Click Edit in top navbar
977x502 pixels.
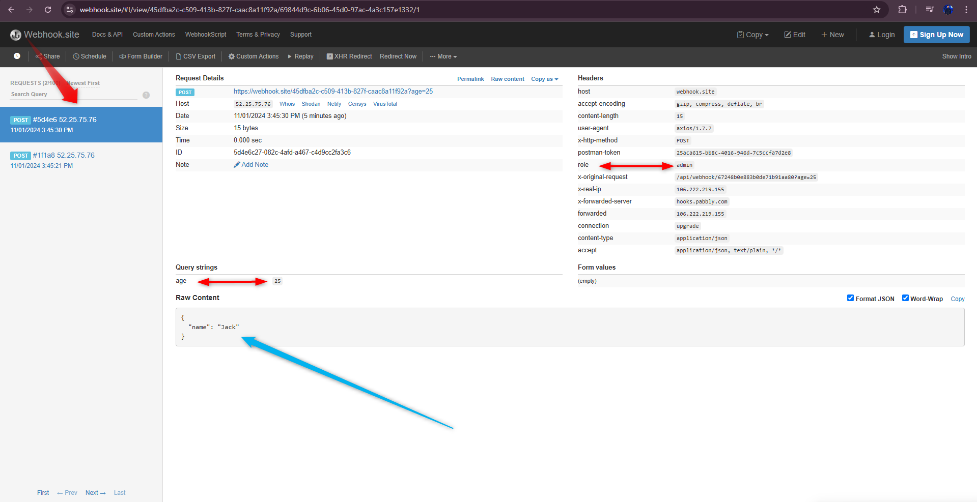795,35
